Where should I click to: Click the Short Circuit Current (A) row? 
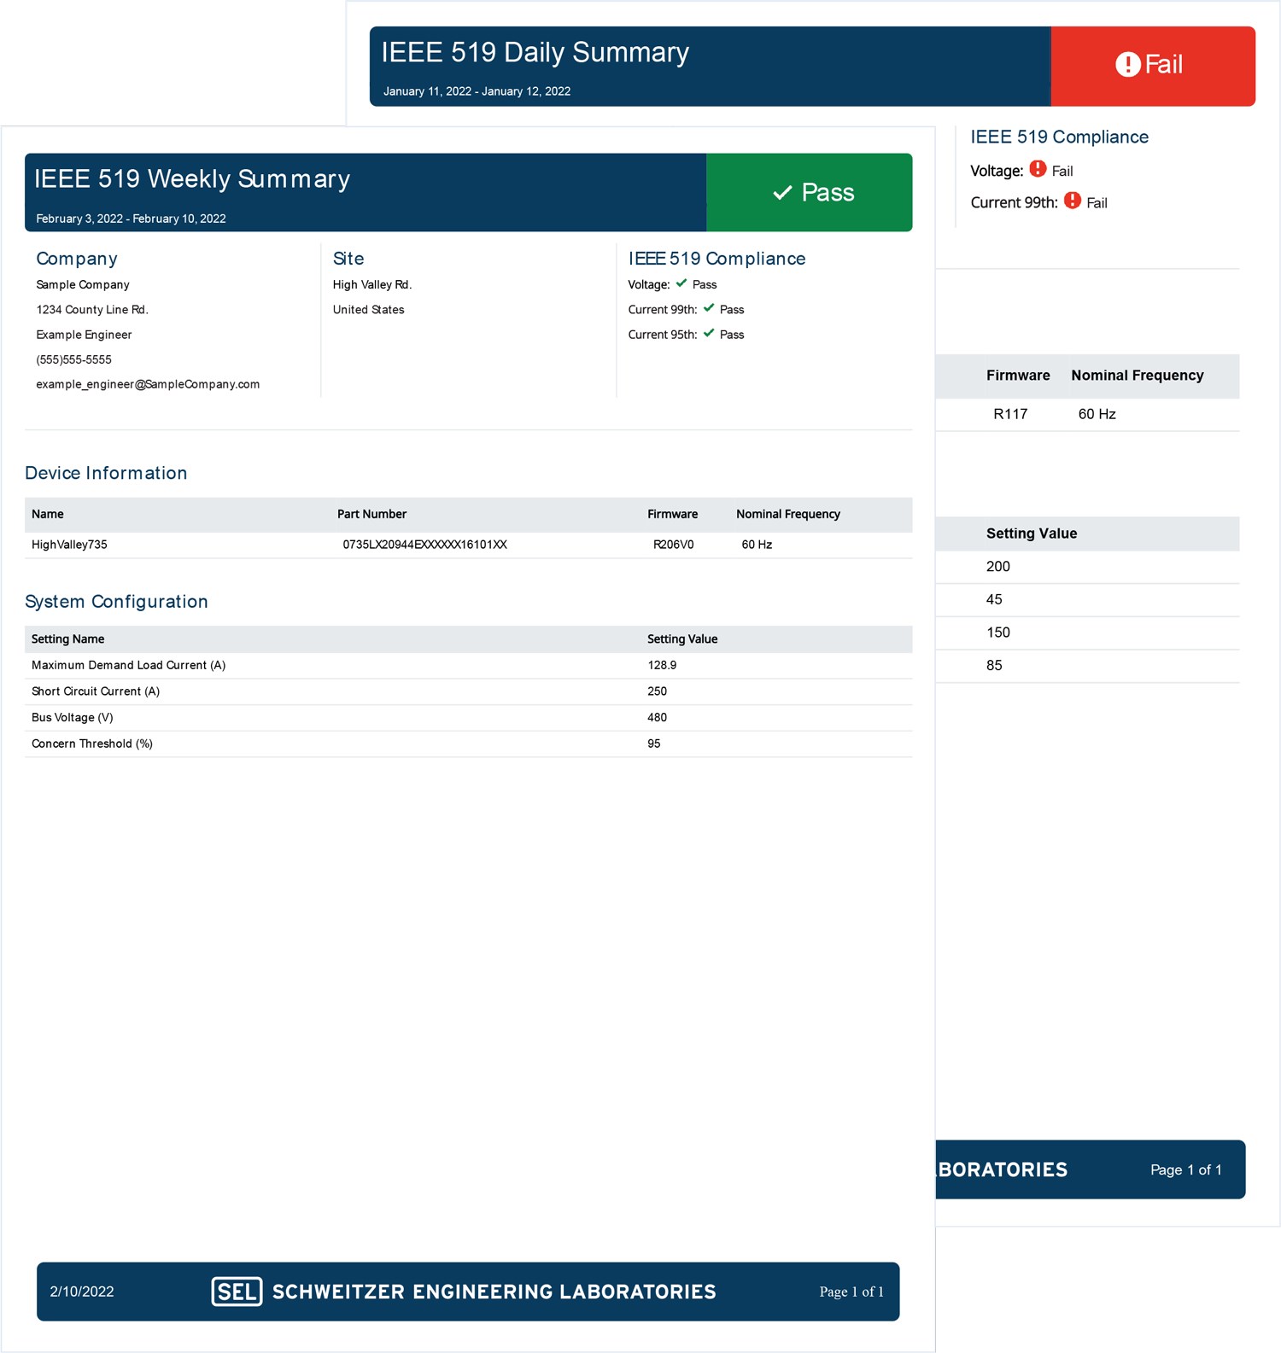click(469, 692)
